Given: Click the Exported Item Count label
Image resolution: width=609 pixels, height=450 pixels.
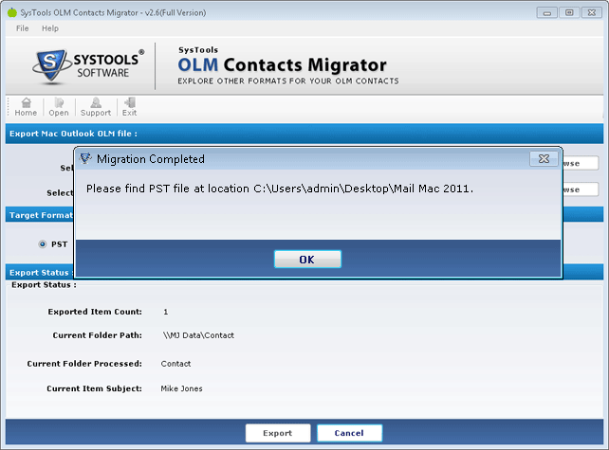Looking at the screenshot, I should pos(95,312).
